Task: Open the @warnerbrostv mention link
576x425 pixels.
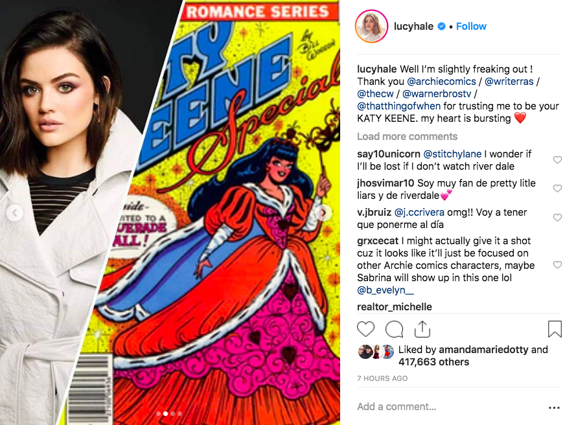Action: (437, 94)
